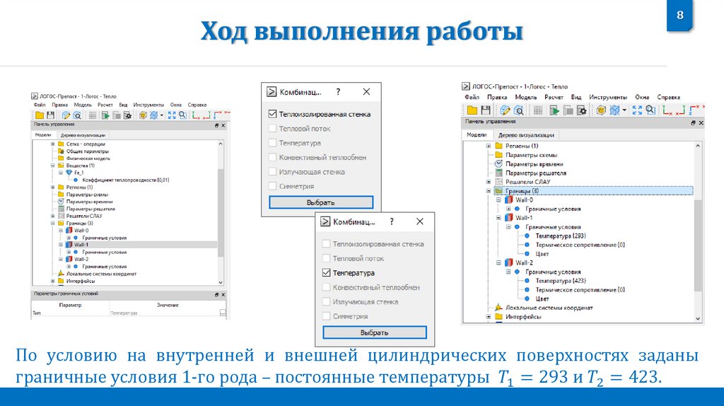The image size is (724, 406).
Task: Collapse Границы (3) node in right window tree
Action: point(489,191)
